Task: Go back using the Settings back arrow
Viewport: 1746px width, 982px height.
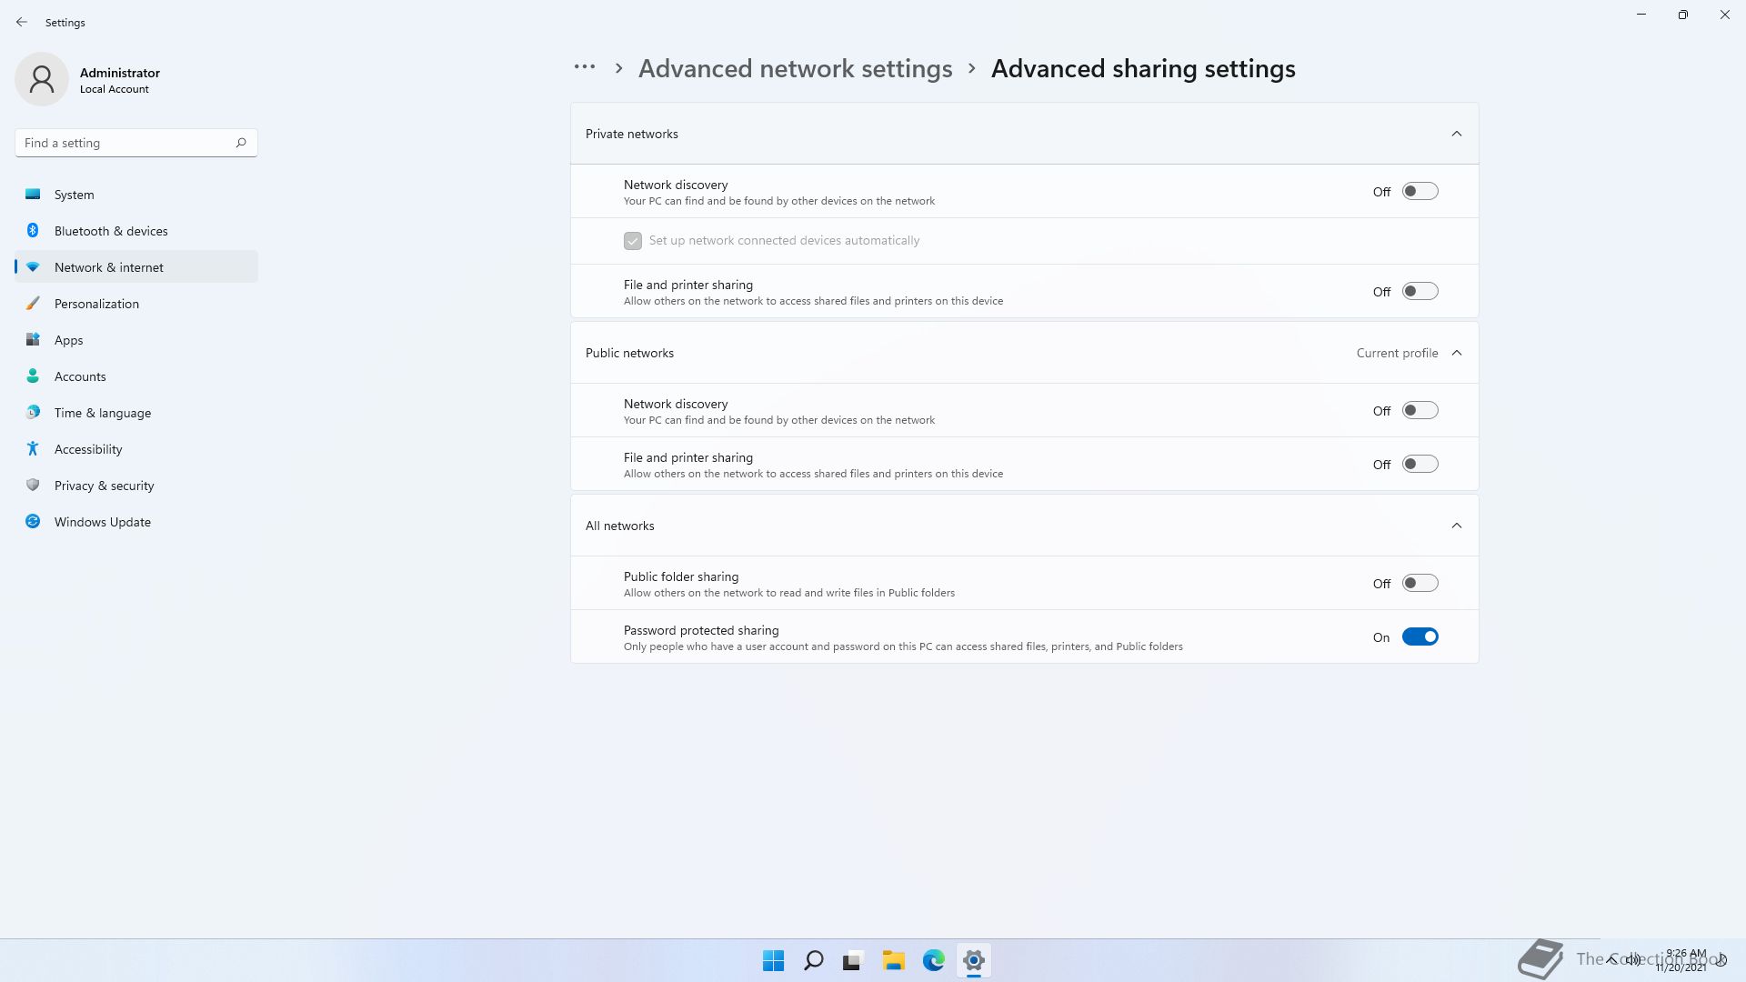Action: pyautogui.click(x=22, y=22)
